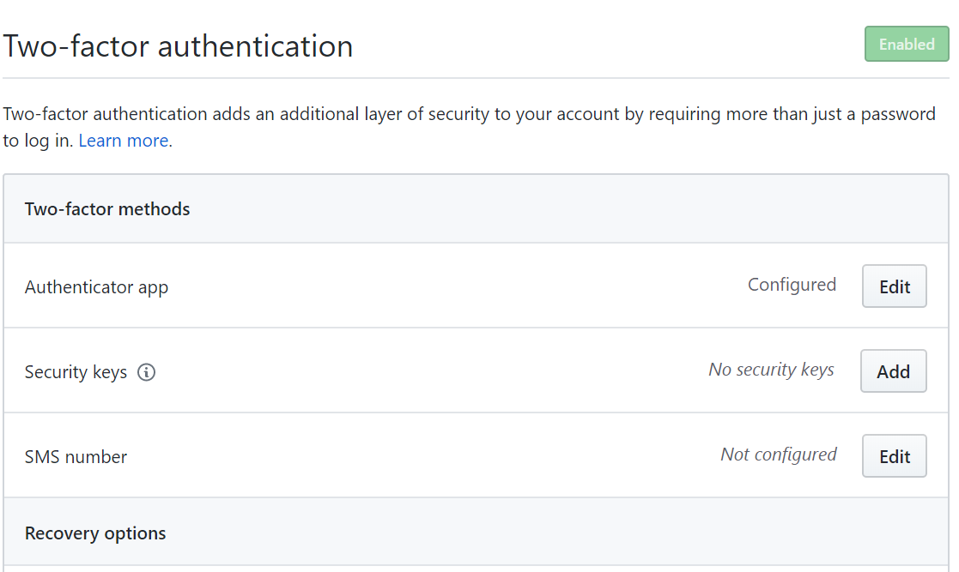Edit the SMS number setting
The width and height of the screenshot is (959, 572).
point(894,455)
